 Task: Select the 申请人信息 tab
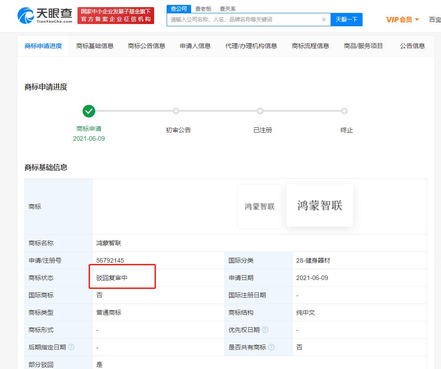(x=195, y=46)
